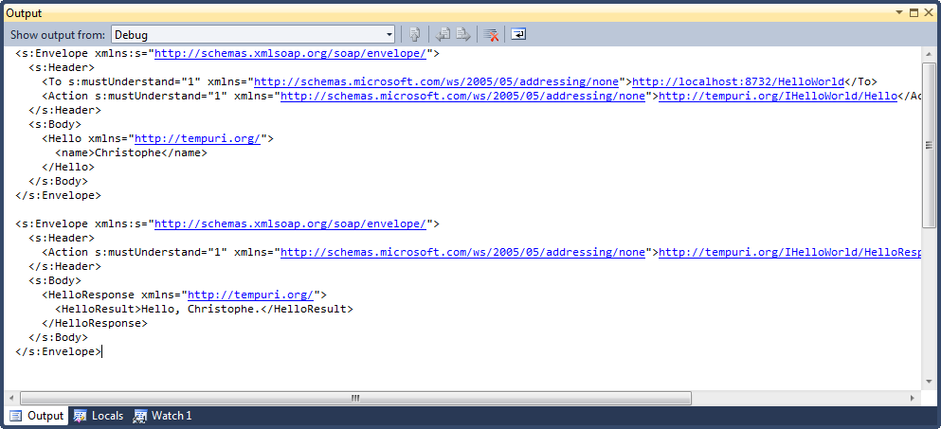Open the Window Position arrow menu

(x=899, y=12)
